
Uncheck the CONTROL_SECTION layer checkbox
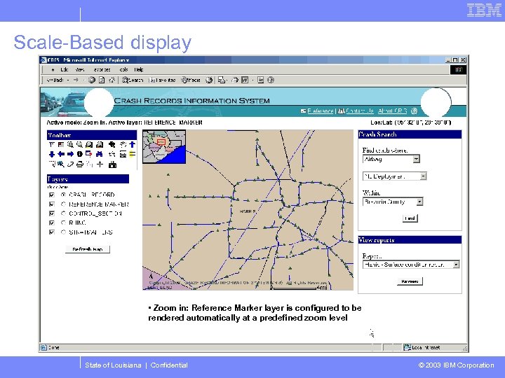51,213
